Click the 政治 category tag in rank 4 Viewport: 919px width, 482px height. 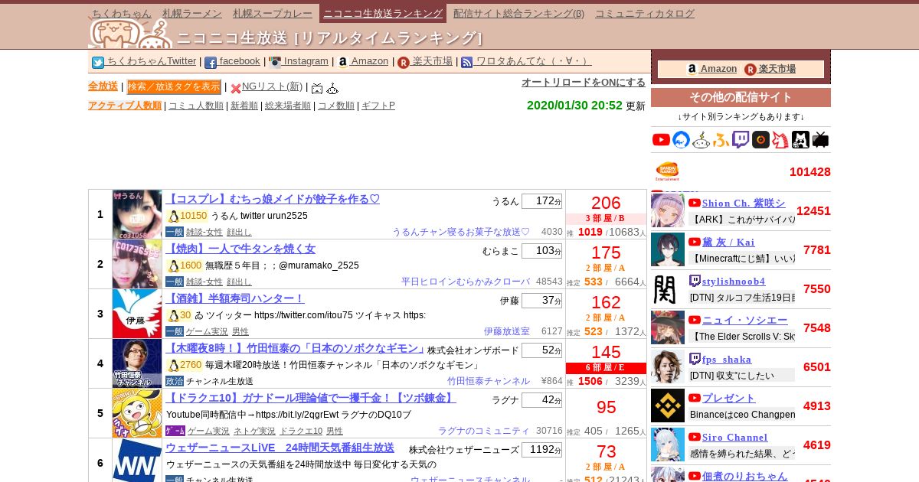coord(175,381)
